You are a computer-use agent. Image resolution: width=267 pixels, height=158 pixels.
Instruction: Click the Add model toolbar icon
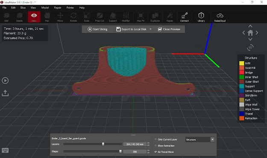6,17
